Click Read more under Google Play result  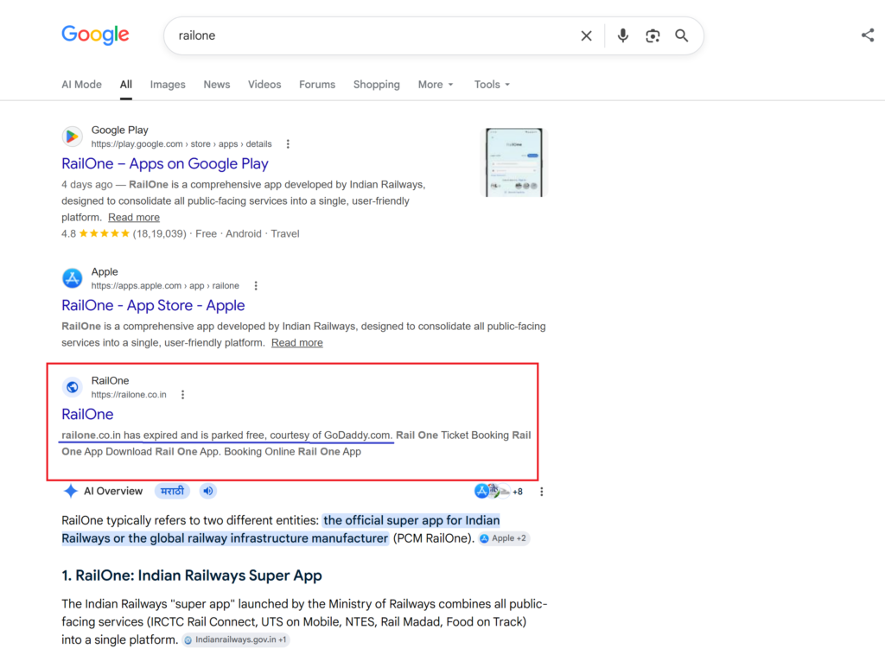tap(134, 217)
